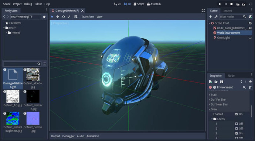Load resource folder icon in Inspector
This screenshot has height=141, width=255.
coord(216,82)
